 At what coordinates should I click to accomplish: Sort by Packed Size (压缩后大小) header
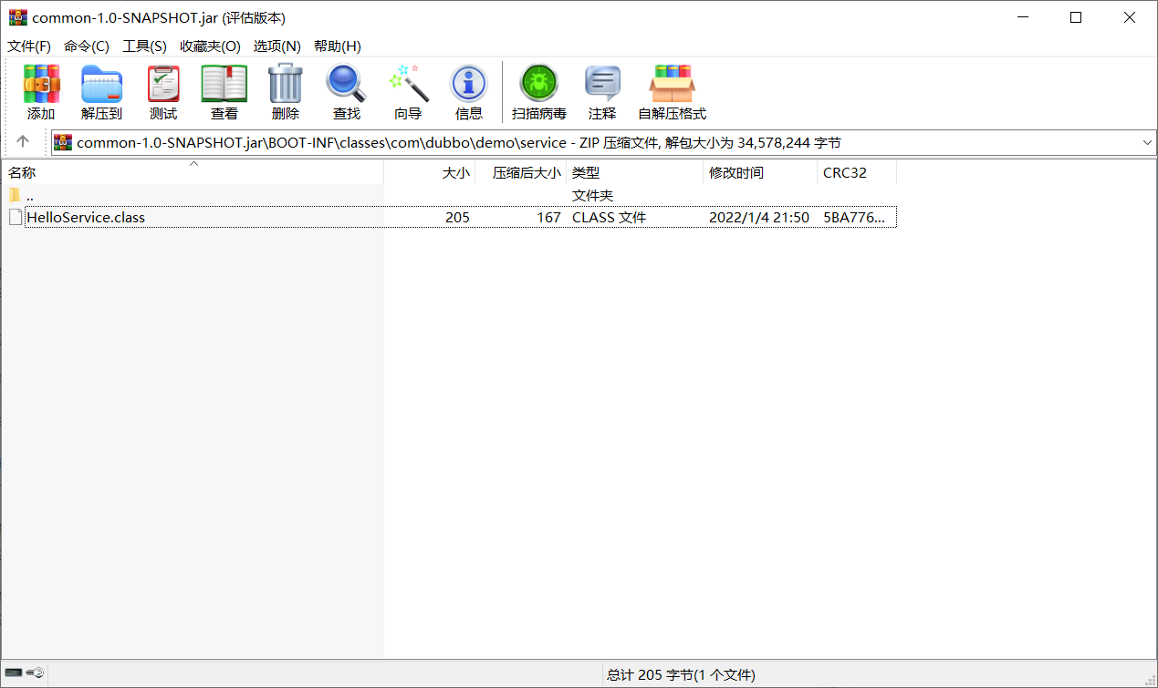pyautogui.click(x=521, y=172)
